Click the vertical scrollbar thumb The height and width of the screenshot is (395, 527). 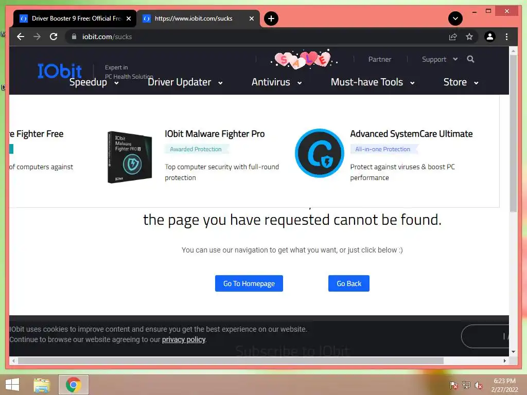click(513, 133)
